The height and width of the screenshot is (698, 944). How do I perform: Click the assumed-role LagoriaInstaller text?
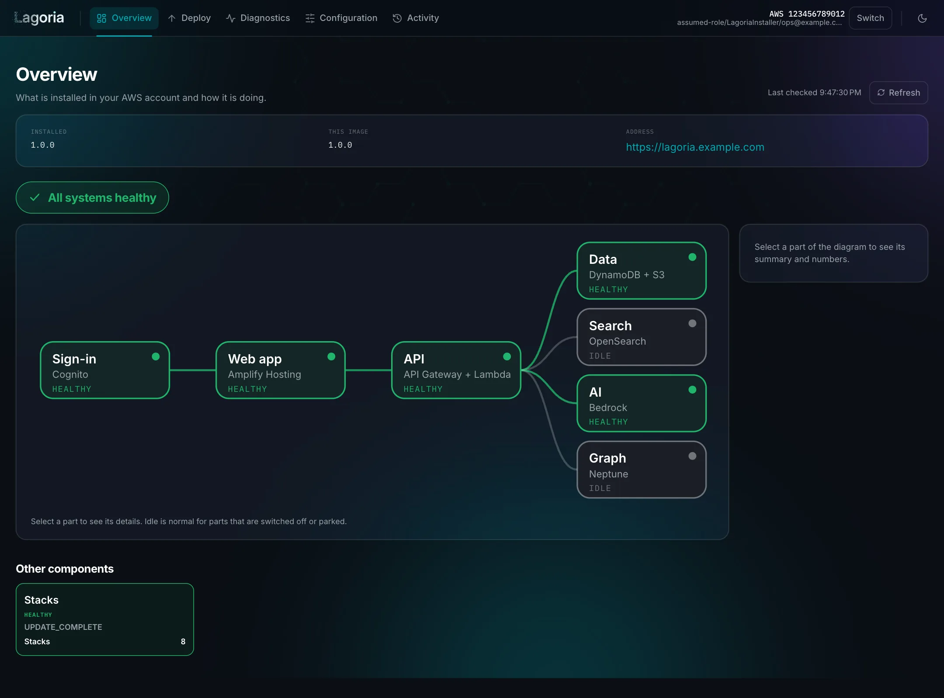760,23
